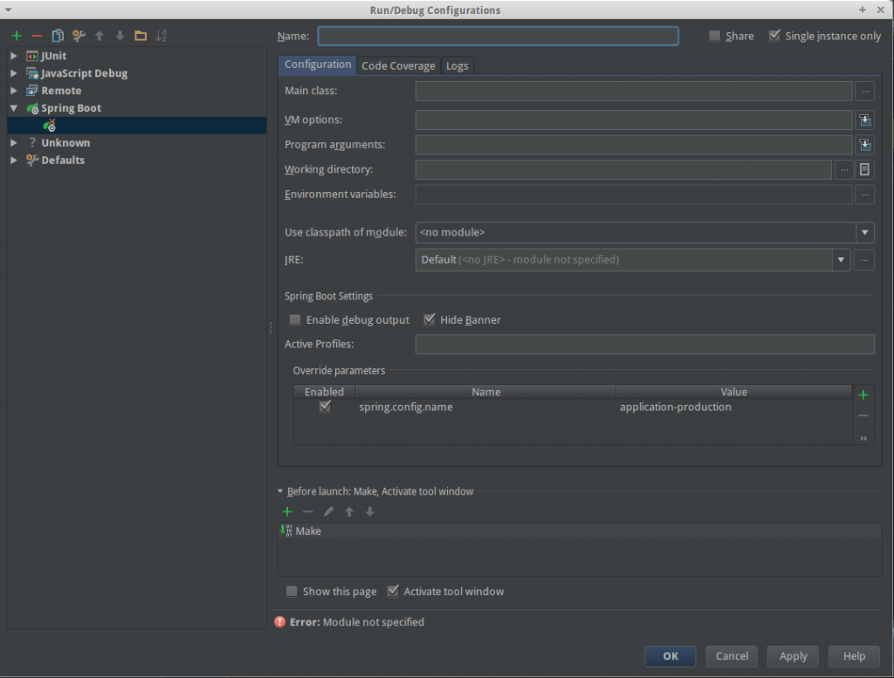Show more override parameter actions

[863, 438]
